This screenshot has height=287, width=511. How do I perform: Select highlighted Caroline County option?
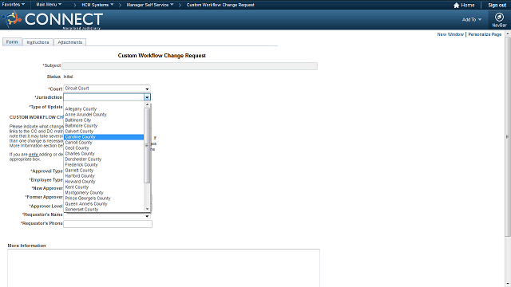pyautogui.click(x=104, y=137)
